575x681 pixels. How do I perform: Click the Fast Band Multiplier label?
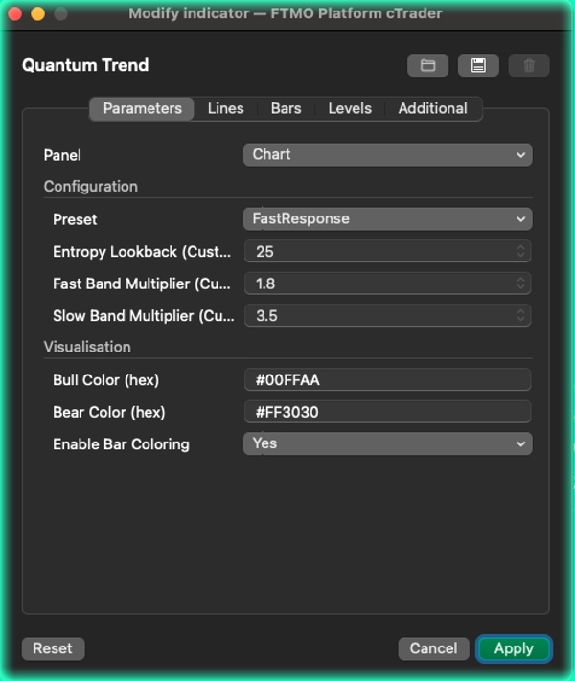[142, 284]
